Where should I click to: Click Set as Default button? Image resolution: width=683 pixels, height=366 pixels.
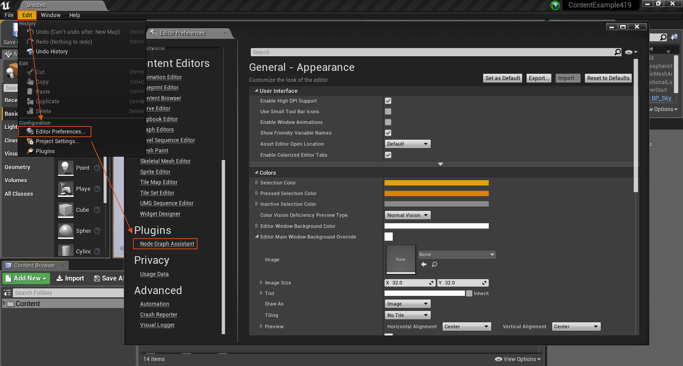(503, 78)
